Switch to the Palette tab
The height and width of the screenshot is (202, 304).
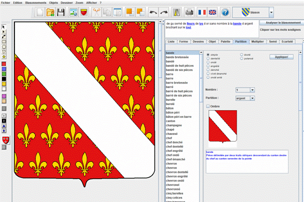click(x=226, y=41)
